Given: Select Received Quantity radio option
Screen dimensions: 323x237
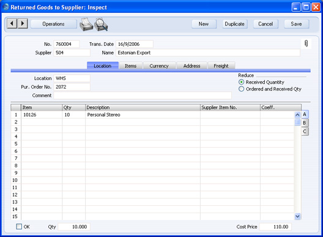Looking at the screenshot, I should pyautogui.click(x=241, y=82).
